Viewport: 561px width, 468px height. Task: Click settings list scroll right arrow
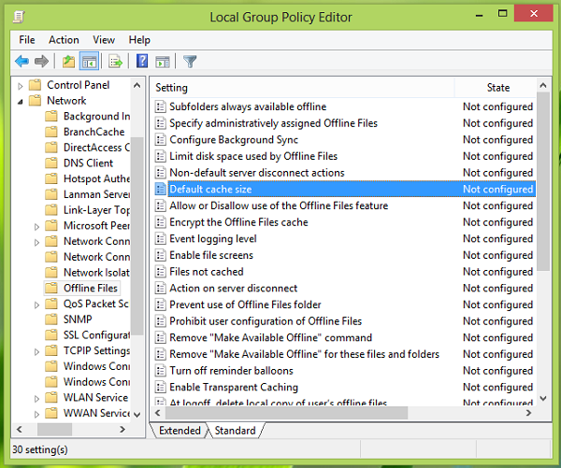[528, 413]
